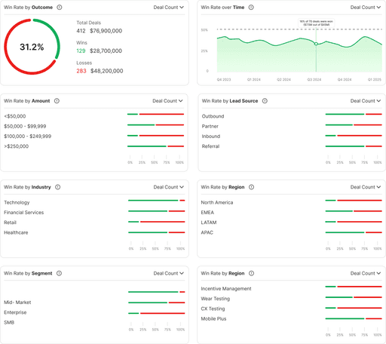The height and width of the screenshot is (344, 386).
Task: Click the total value $76,900,000
Action: [x=106, y=31]
